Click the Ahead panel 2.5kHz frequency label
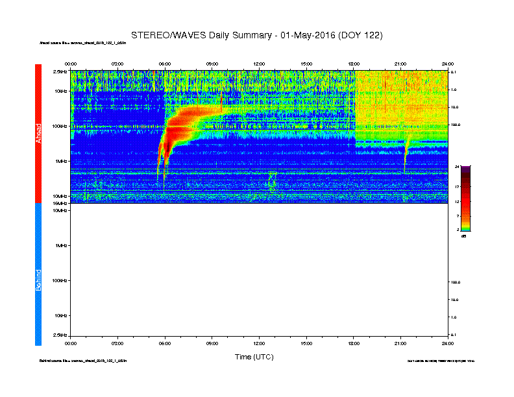 (60, 71)
